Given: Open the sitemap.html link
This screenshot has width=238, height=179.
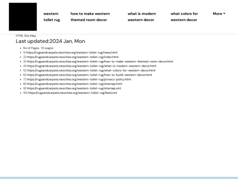Looking at the screenshot, I should point(74,84).
